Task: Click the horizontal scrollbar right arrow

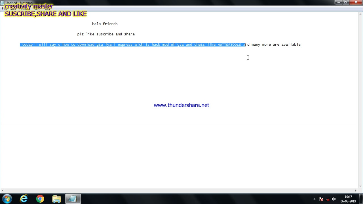Action: (356, 191)
